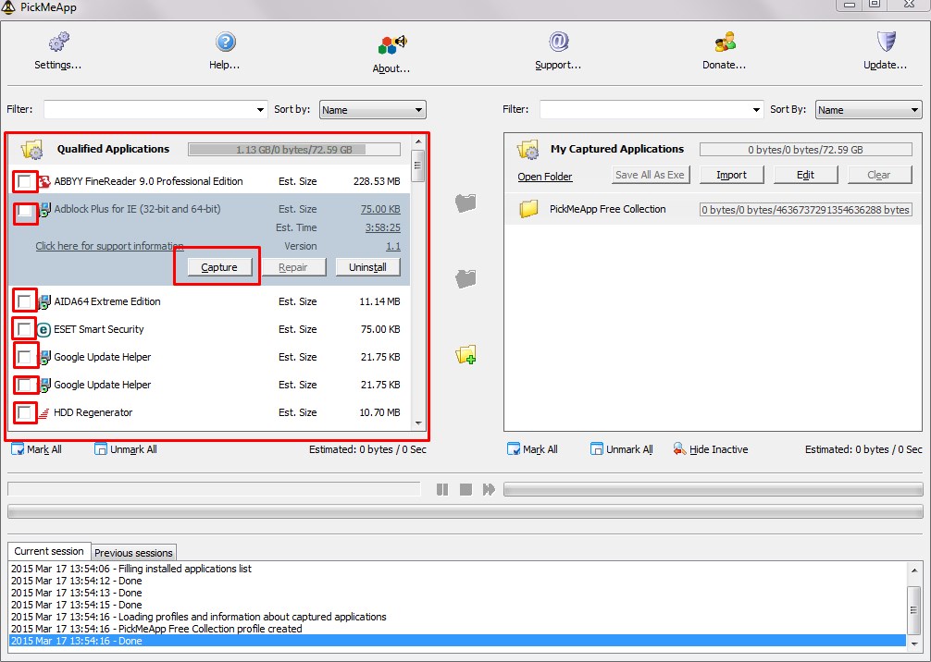Screen dimensions: 931x662
Task: Click the Clear button
Action: point(879,175)
